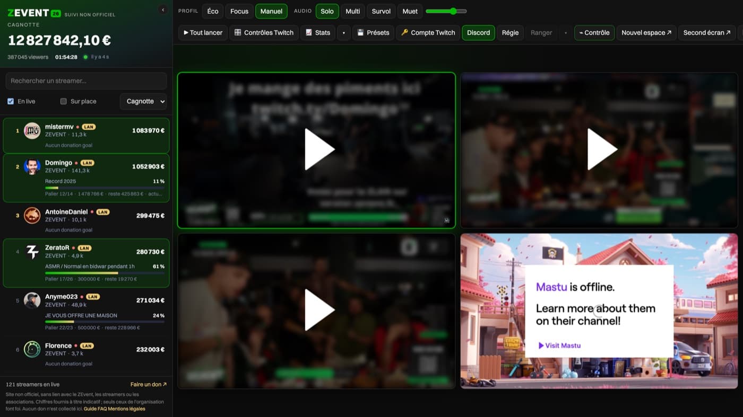
Task: Select the mistermv streamer row amount 1083970 €
Action: click(x=148, y=130)
